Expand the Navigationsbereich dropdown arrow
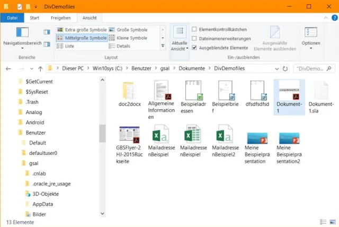339x227 pixels. (22, 49)
